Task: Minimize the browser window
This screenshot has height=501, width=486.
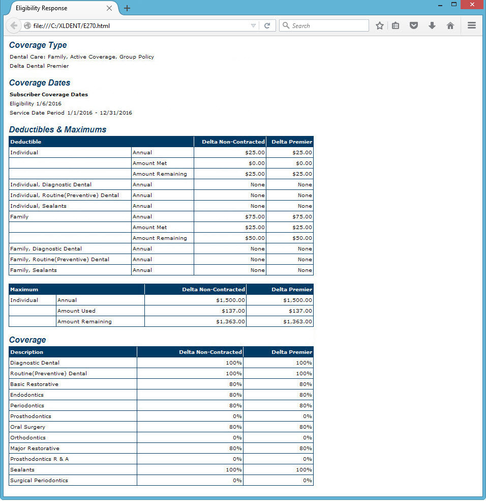Action: point(440,5)
